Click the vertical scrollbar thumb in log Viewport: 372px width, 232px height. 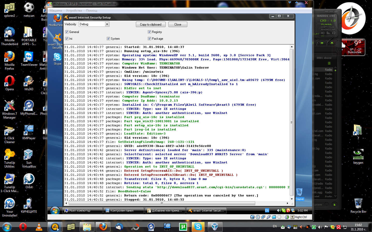[292, 122]
